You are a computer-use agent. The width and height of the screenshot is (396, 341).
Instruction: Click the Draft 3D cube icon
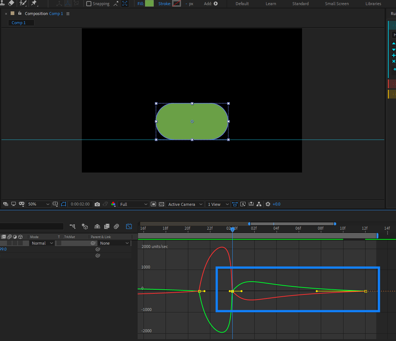click(84, 226)
